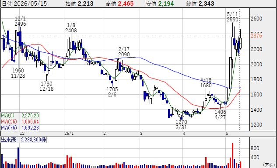Click the 2200 price axis label
277x168 pixels.
(256, 49)
